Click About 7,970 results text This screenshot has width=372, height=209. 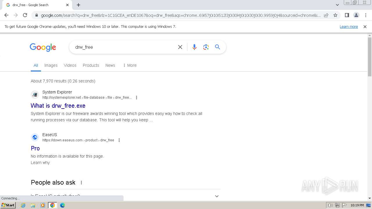(63, 81)
